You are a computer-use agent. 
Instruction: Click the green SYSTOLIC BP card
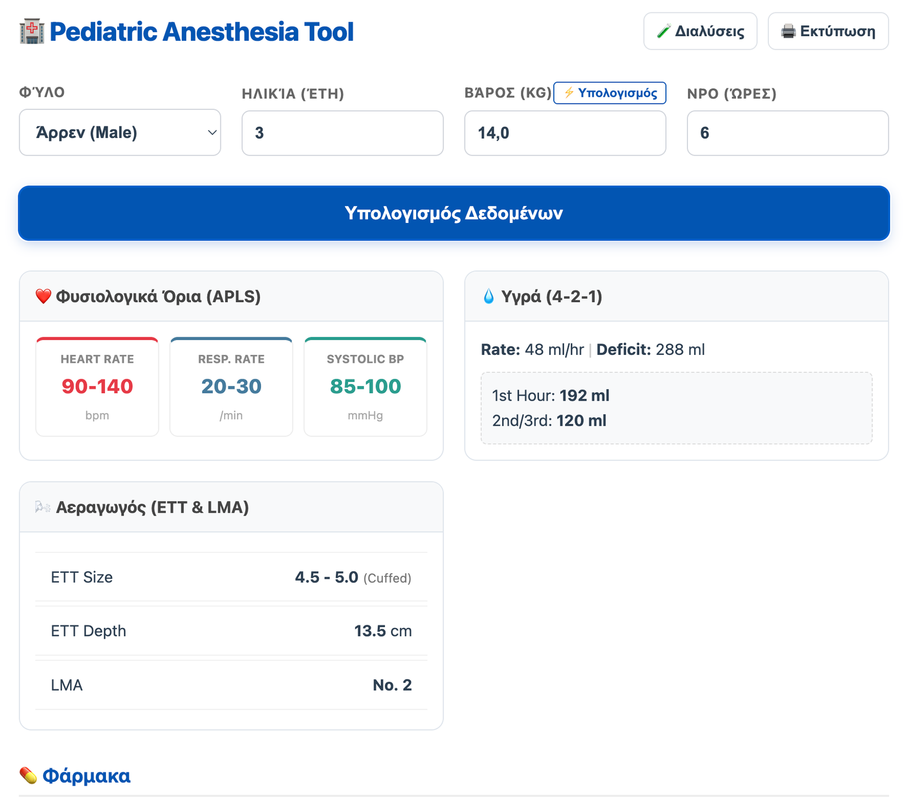(x=365, y=387)
